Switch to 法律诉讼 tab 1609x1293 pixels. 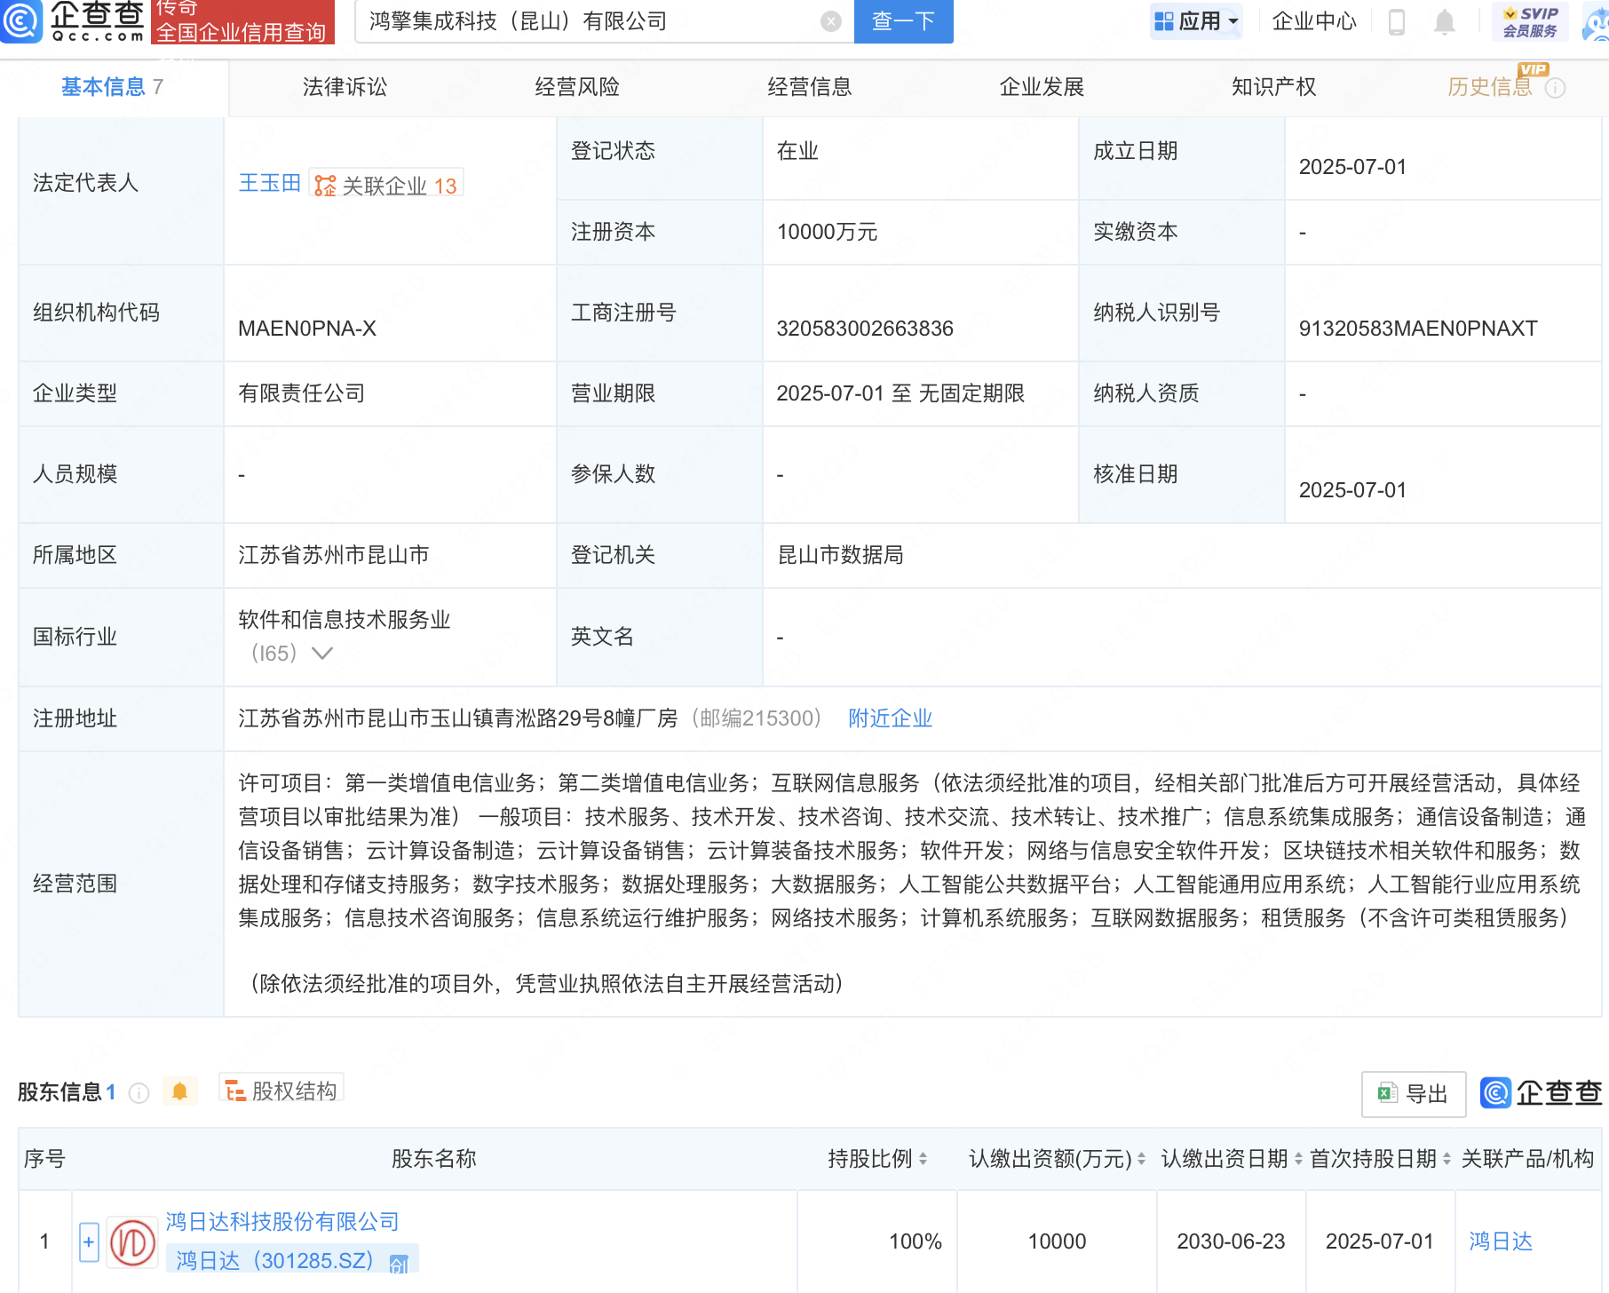[345, 87]
